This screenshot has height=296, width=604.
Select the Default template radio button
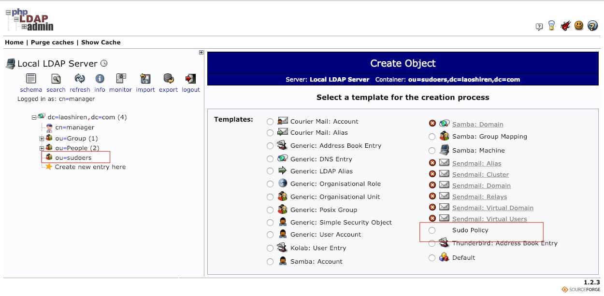point(432,258)
